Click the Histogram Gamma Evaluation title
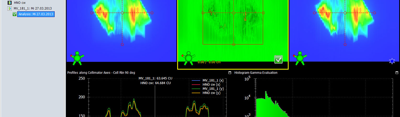 point(256,73)
